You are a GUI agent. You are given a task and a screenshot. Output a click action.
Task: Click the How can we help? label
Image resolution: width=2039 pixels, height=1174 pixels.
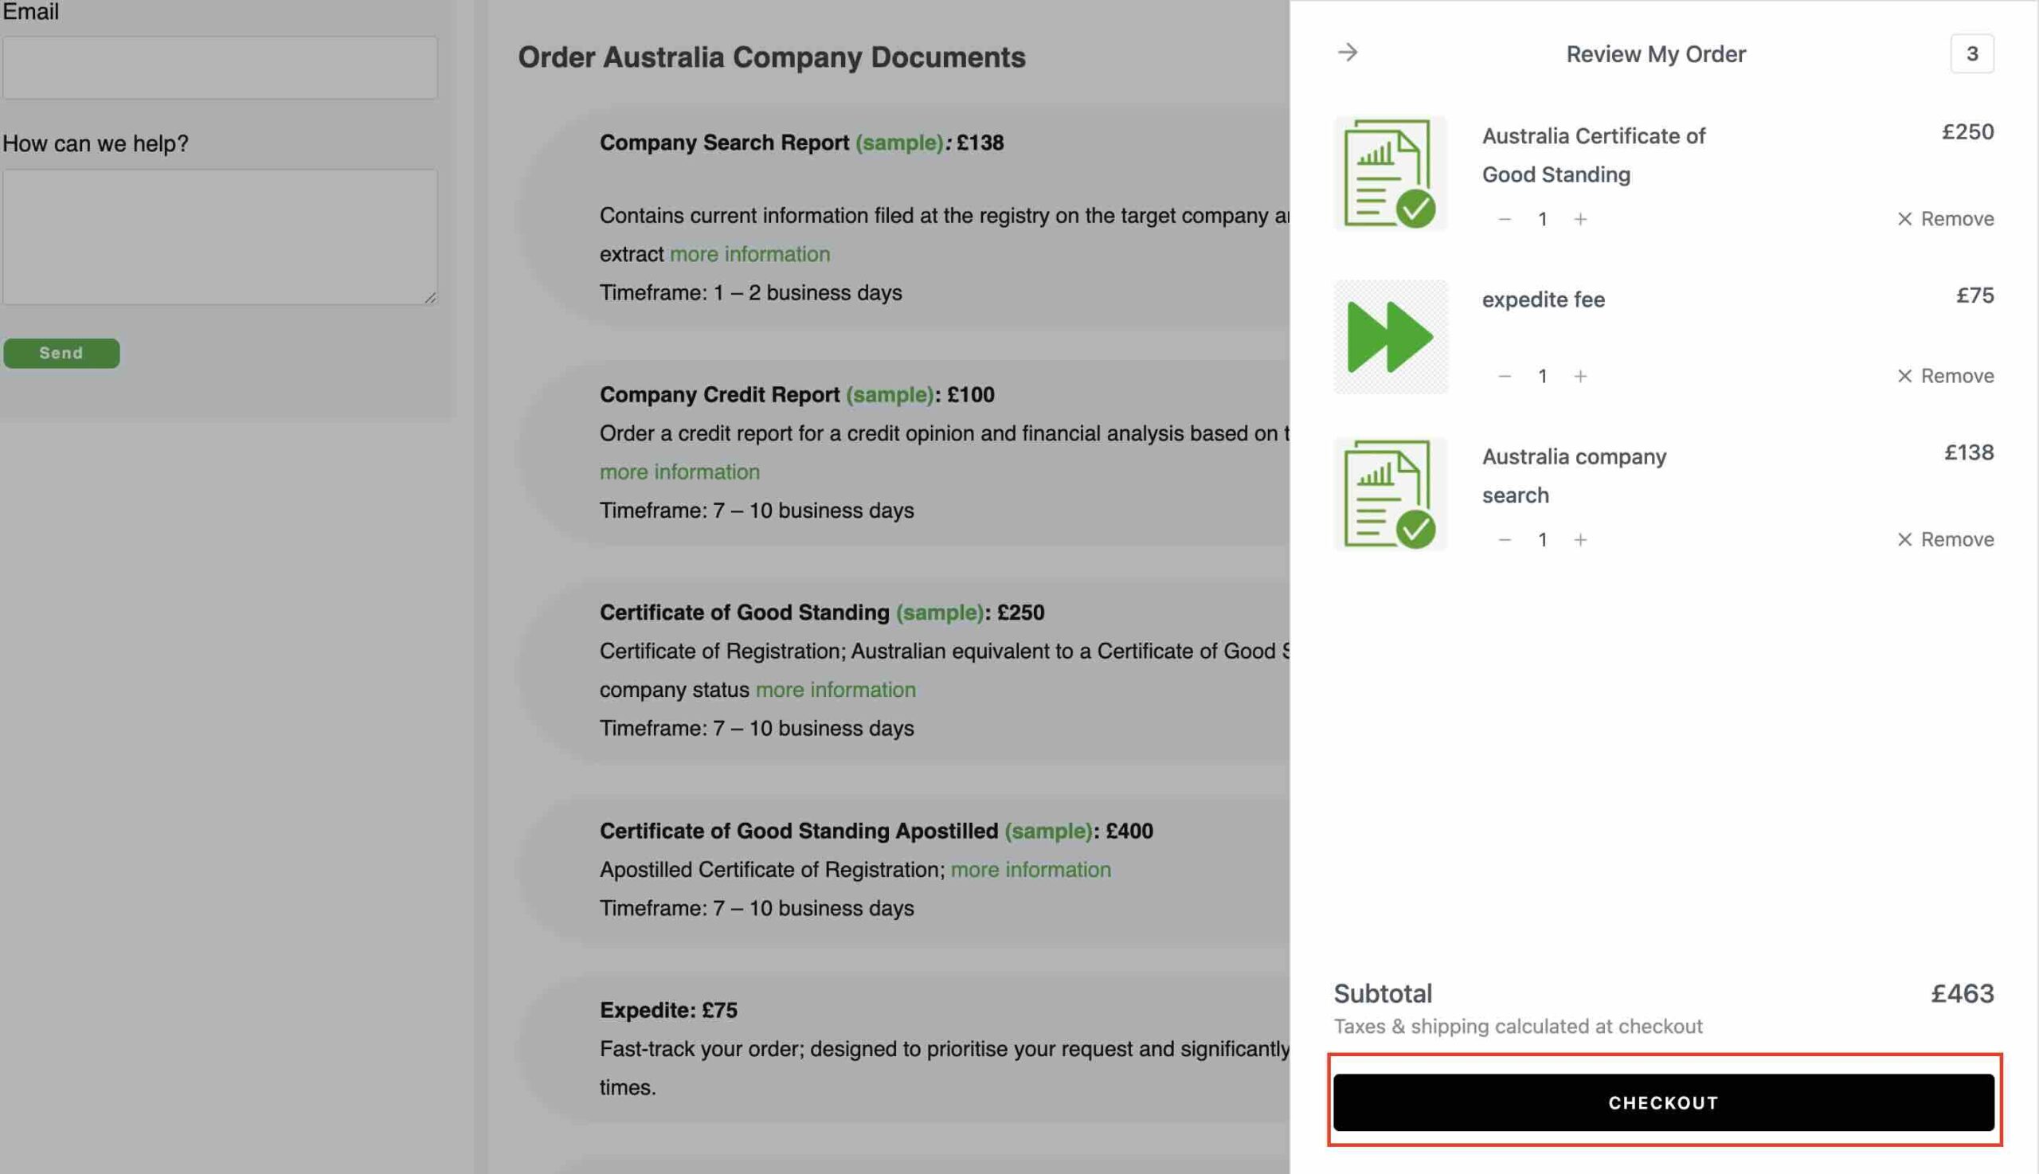(95, 143)
